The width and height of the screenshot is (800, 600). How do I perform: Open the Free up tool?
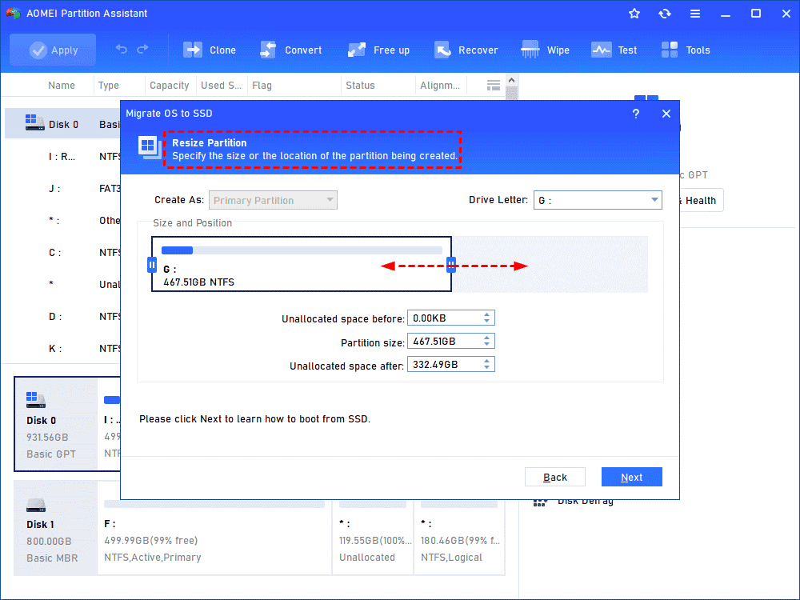click(378, 50)
